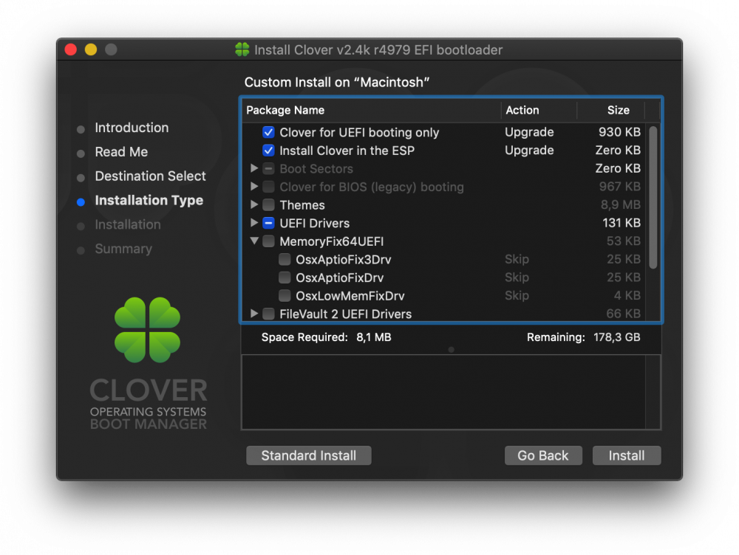Screen dimensions: 739x555
Task: Click the Clover icon in title bar
Action: pyautogui.click(x=242, y=49)
